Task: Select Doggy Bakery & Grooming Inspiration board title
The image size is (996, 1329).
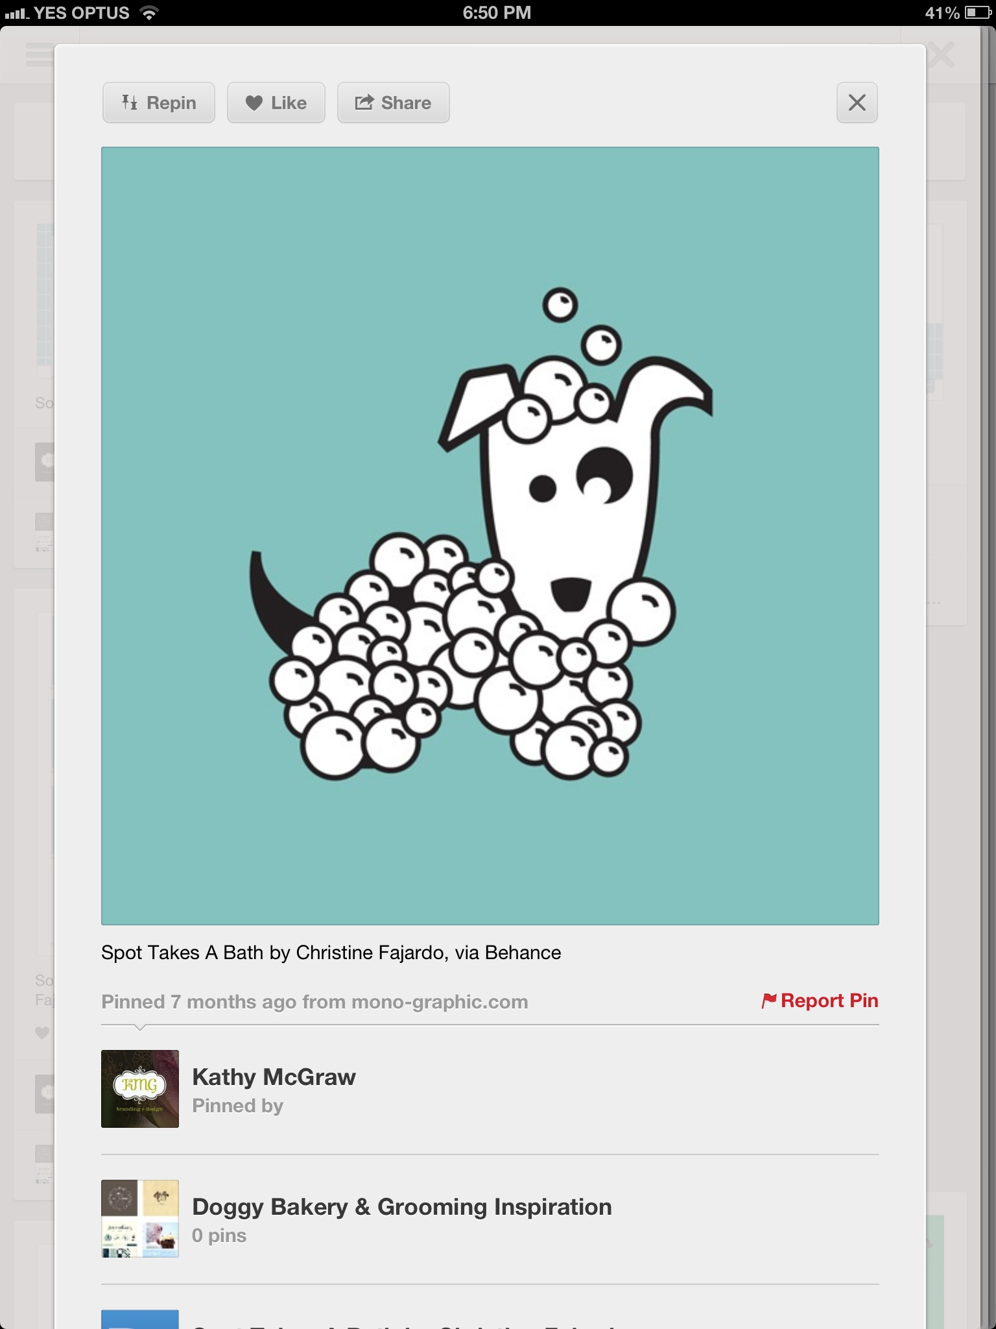Action: (x=401, y=1207)
